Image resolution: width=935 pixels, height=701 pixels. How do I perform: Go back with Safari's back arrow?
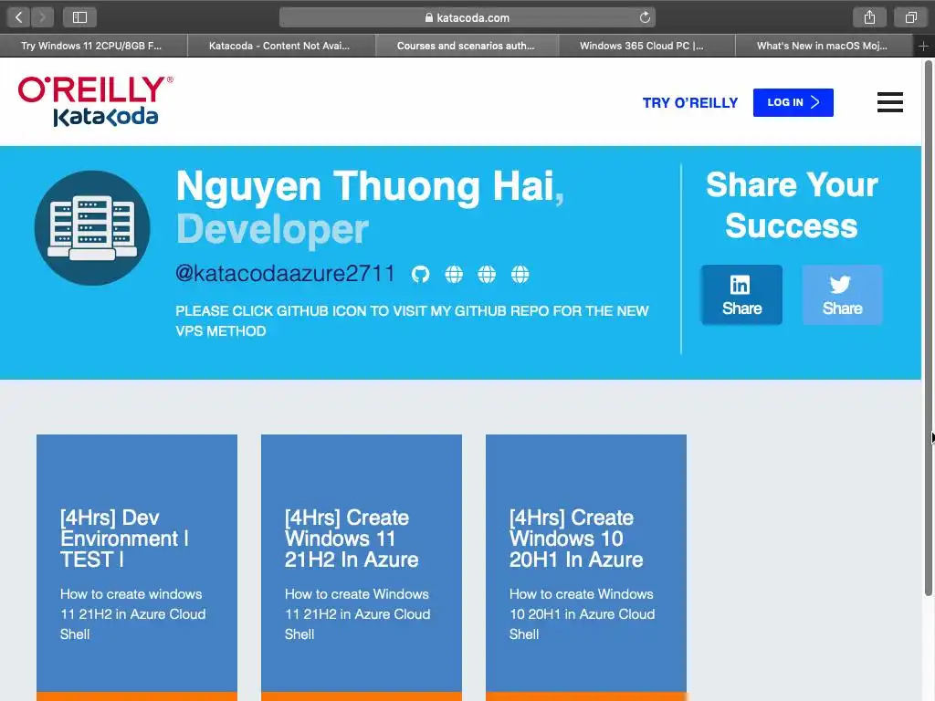[x=18, y=17]
